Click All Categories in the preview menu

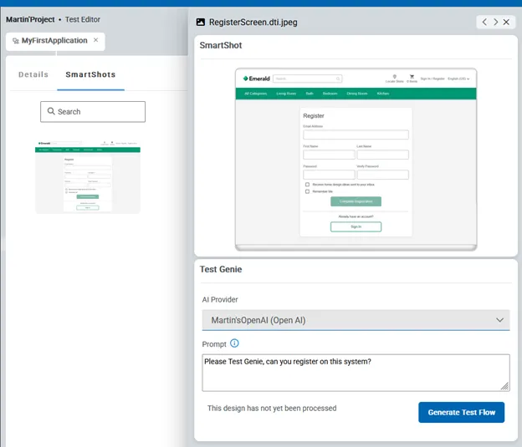(x=256, y=94)
